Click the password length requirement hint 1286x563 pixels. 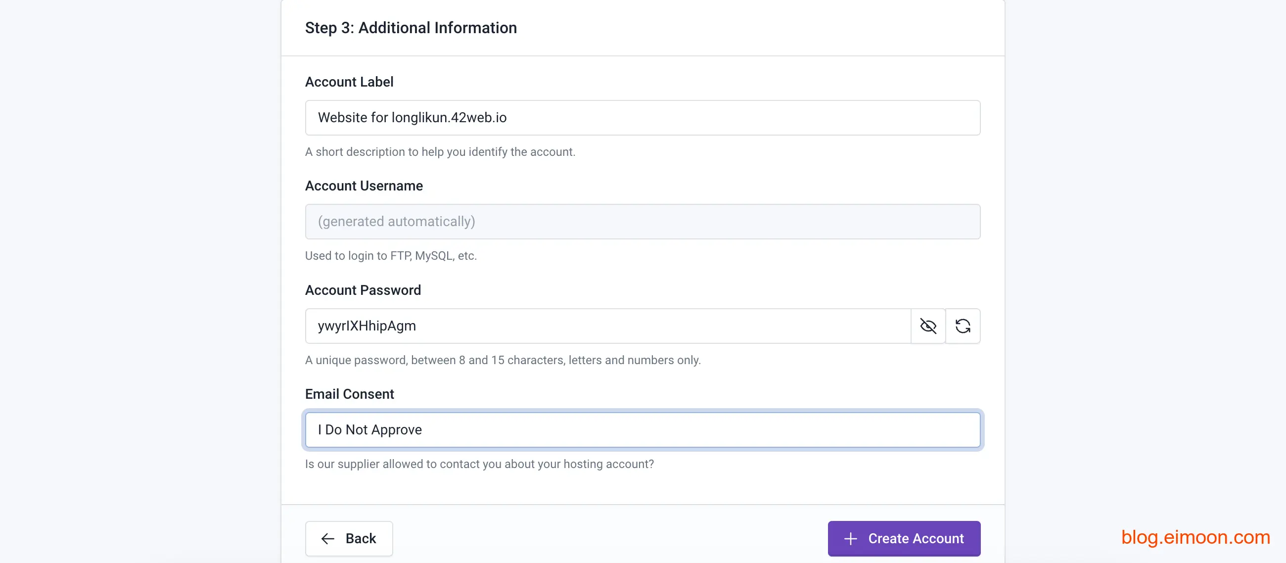(x=502, y=360)
